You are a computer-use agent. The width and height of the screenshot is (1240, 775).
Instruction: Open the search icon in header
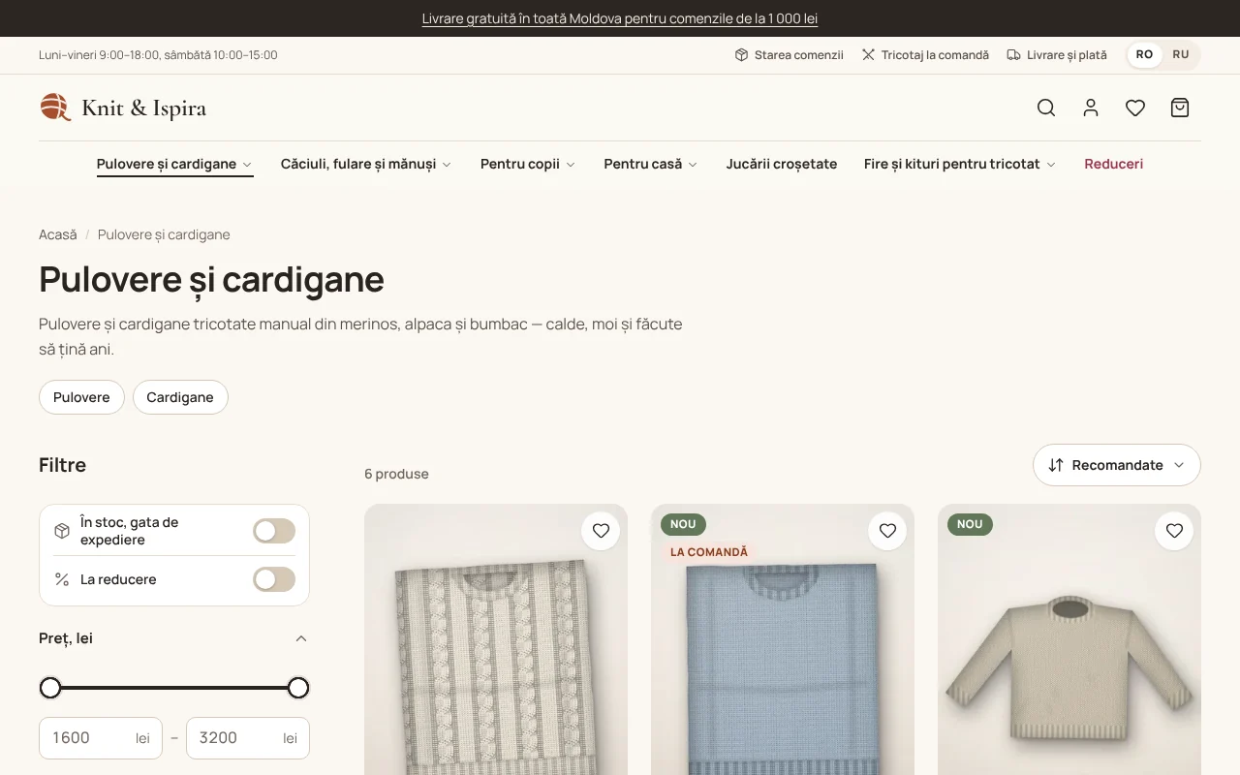tap(1046, 108)
